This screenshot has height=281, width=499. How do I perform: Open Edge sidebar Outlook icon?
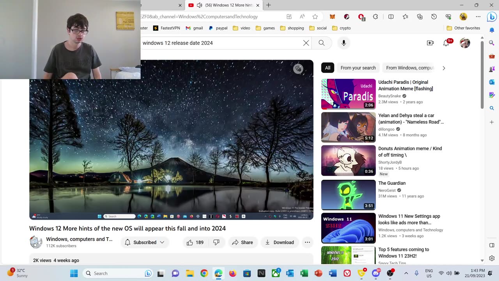pyautogui.click(x=492, y=82)
